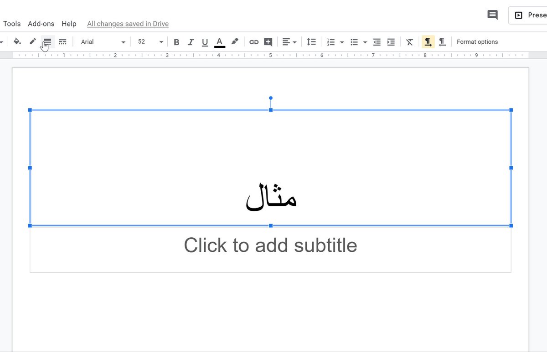The image size is (547, 352).
Task: Click the fill color paint bucket icon
Action: click(17, 41)
